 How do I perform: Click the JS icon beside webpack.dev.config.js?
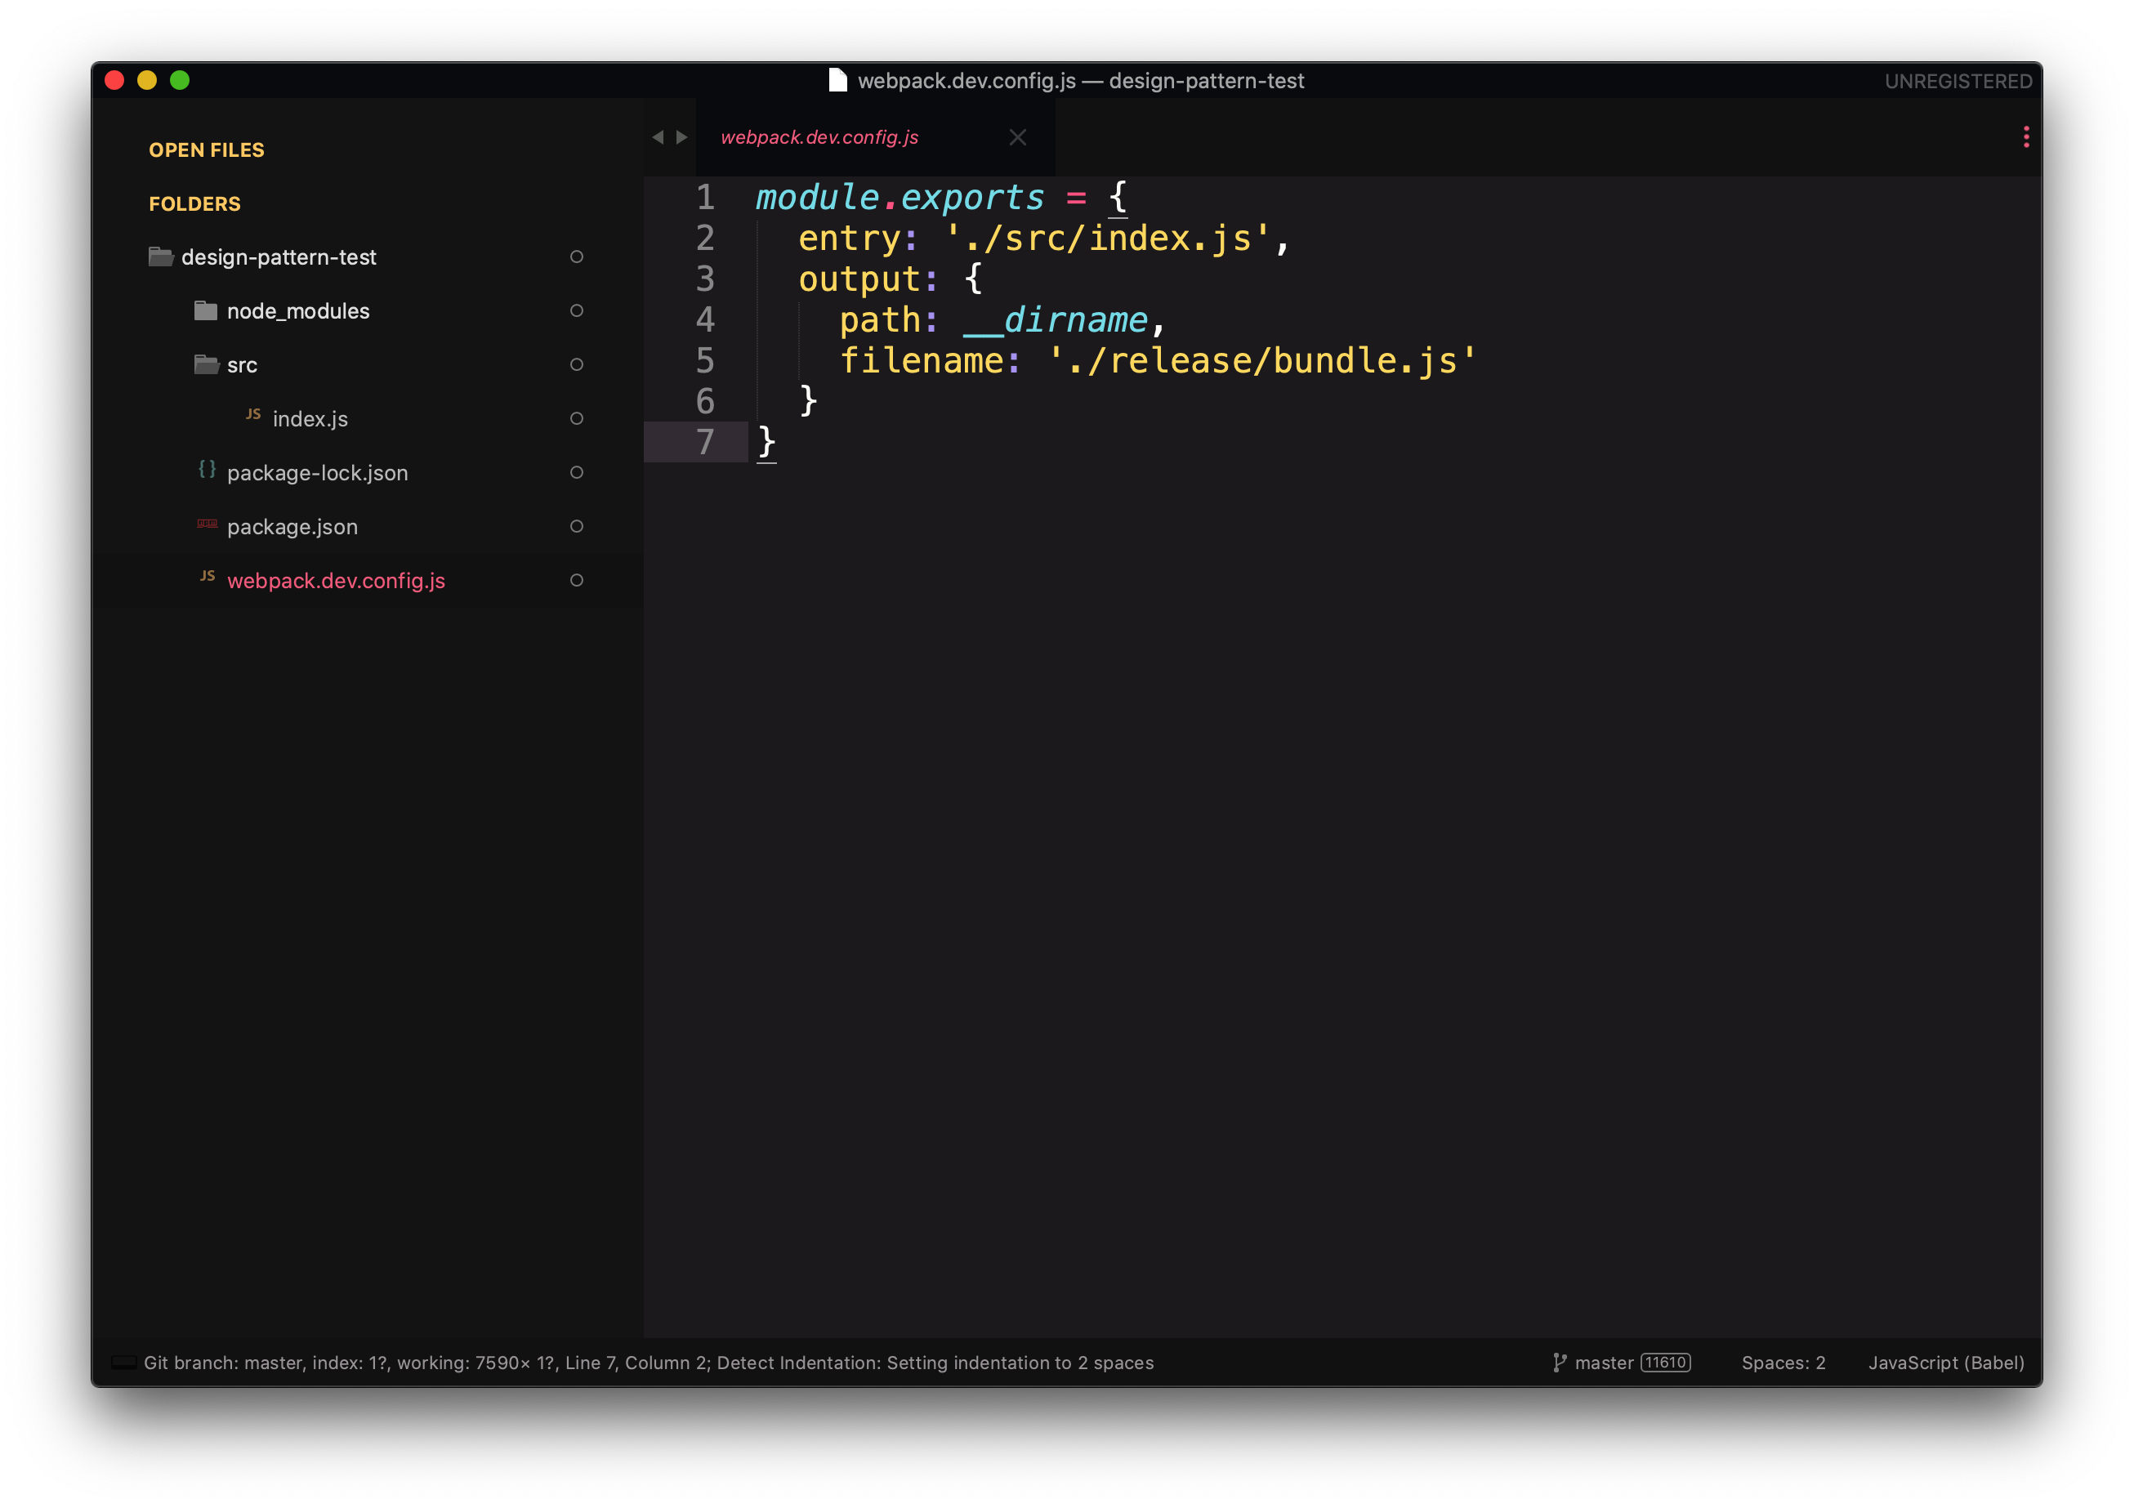[x=208, y=576]
